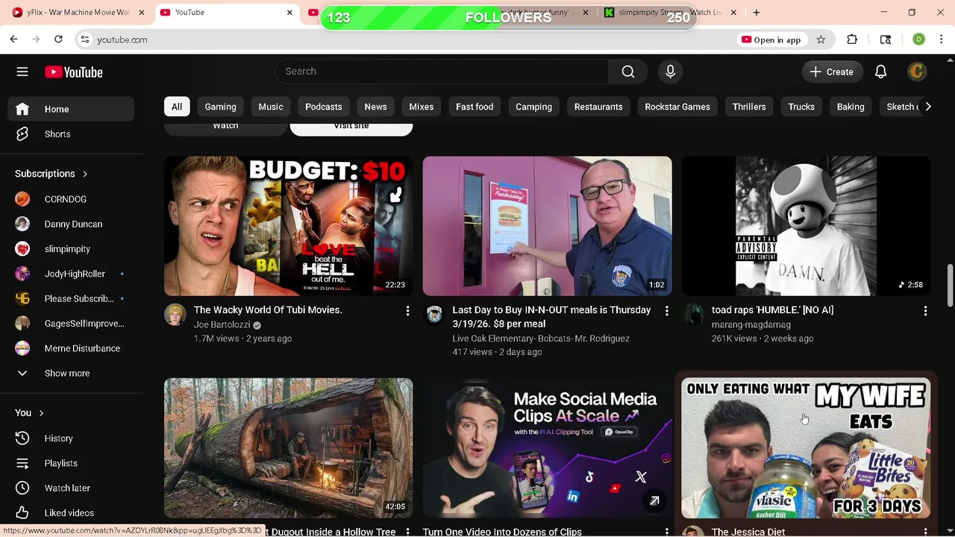Play the hollow tree dugout thumbnail
The image size is (955, 537).
[x=288, y=448]
